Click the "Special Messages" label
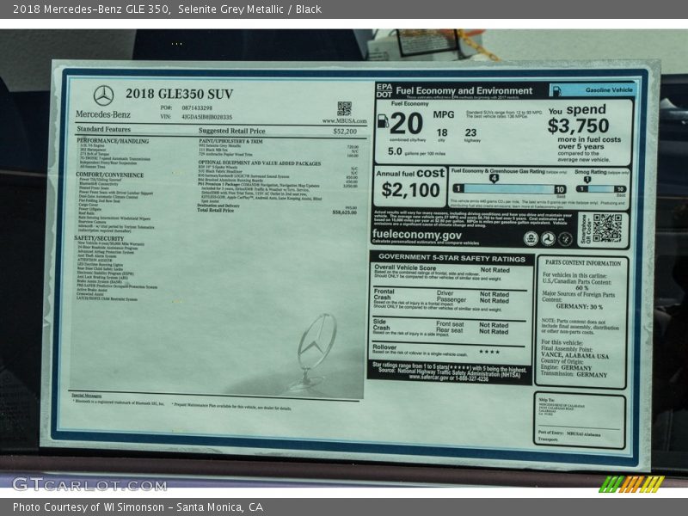688x516 pixels. (87, 396)
